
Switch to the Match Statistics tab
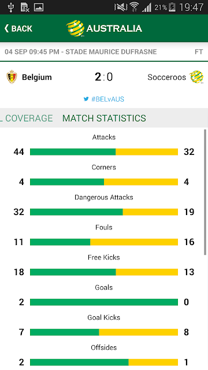click(x=104, y=118)
